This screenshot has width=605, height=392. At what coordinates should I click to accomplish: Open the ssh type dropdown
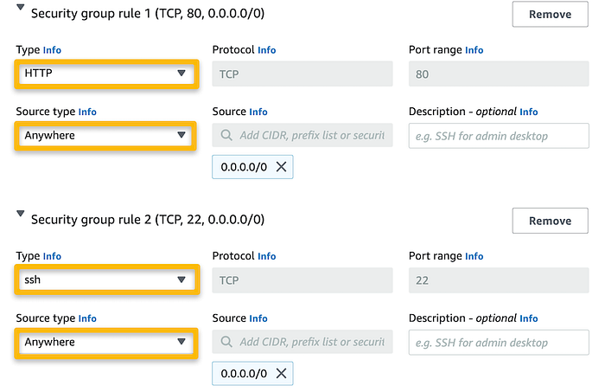coord(106,280)
